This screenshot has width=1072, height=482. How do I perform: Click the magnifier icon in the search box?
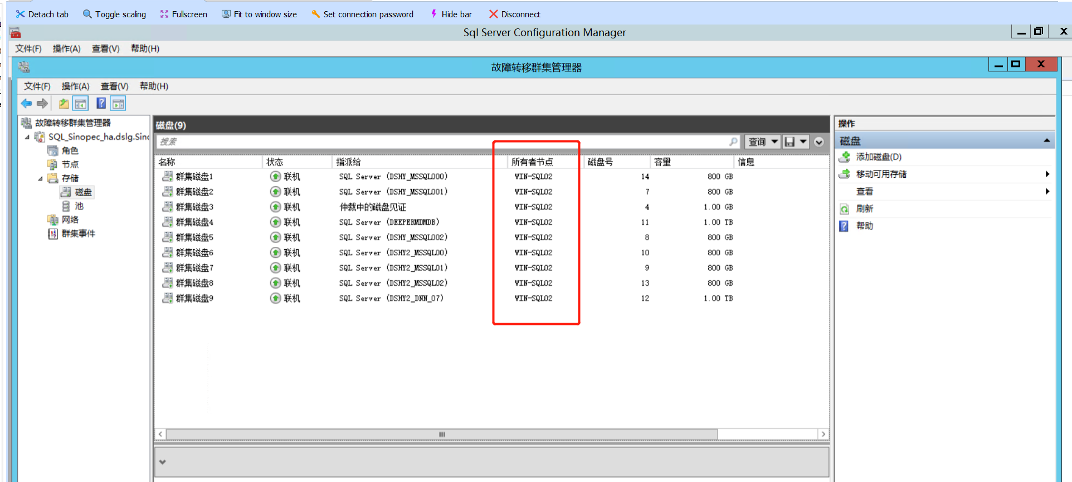point(733,142)
